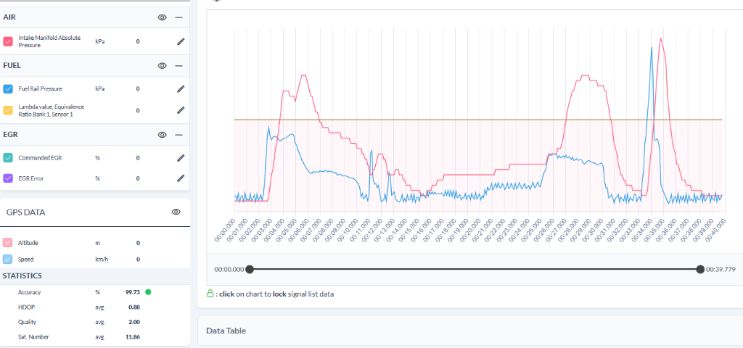Screen dimensions: 743x348
Task: Click the Speed label
Action: 25,260
